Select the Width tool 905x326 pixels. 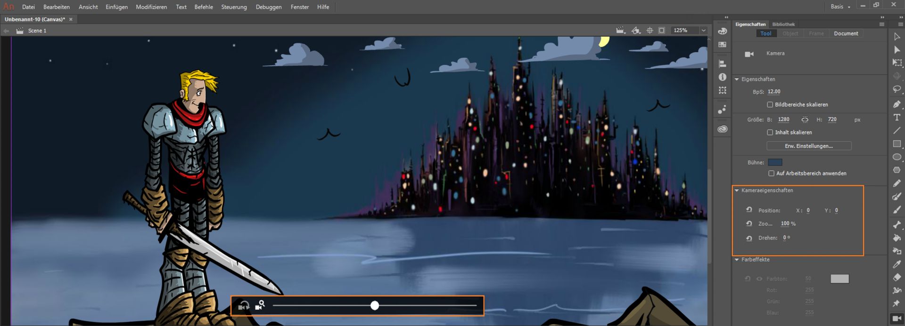tap(897, 290)
